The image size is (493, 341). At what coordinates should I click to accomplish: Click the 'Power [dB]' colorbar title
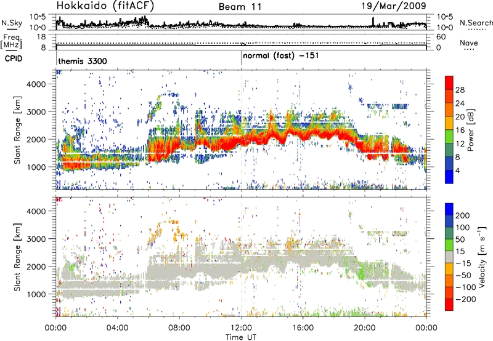click(x=471, y=130)
